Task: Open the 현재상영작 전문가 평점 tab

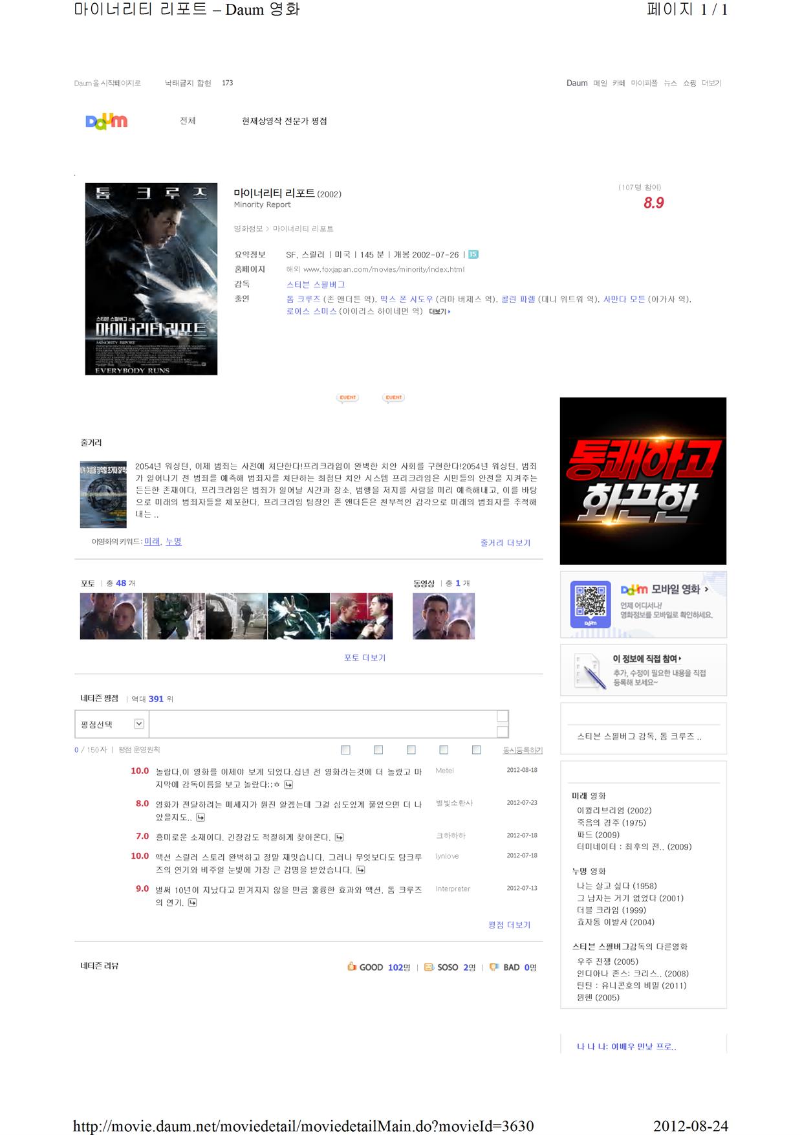Action: (285, 121)
